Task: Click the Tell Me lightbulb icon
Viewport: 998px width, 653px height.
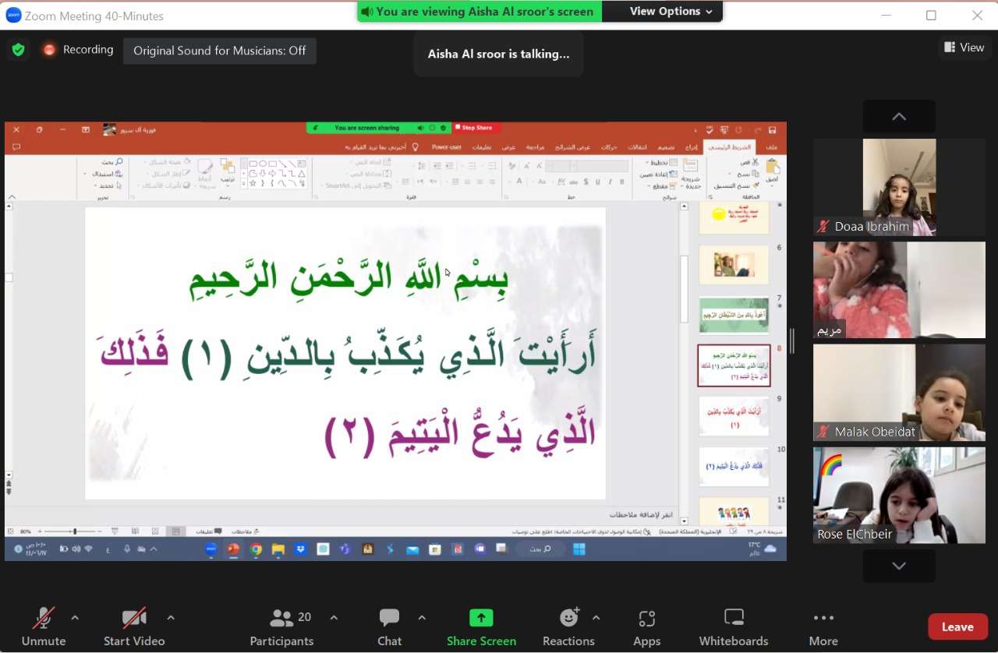Action: (416, 146)
